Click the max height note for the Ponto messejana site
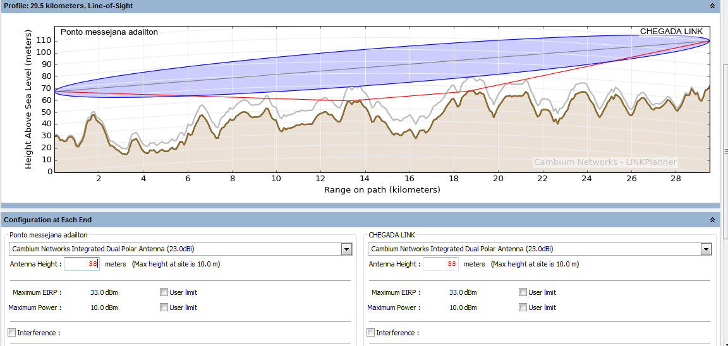The image size is (728, 346). coord(176,264)
